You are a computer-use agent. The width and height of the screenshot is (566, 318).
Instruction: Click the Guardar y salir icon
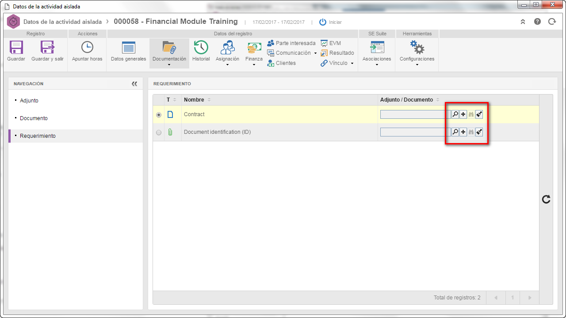47,48
